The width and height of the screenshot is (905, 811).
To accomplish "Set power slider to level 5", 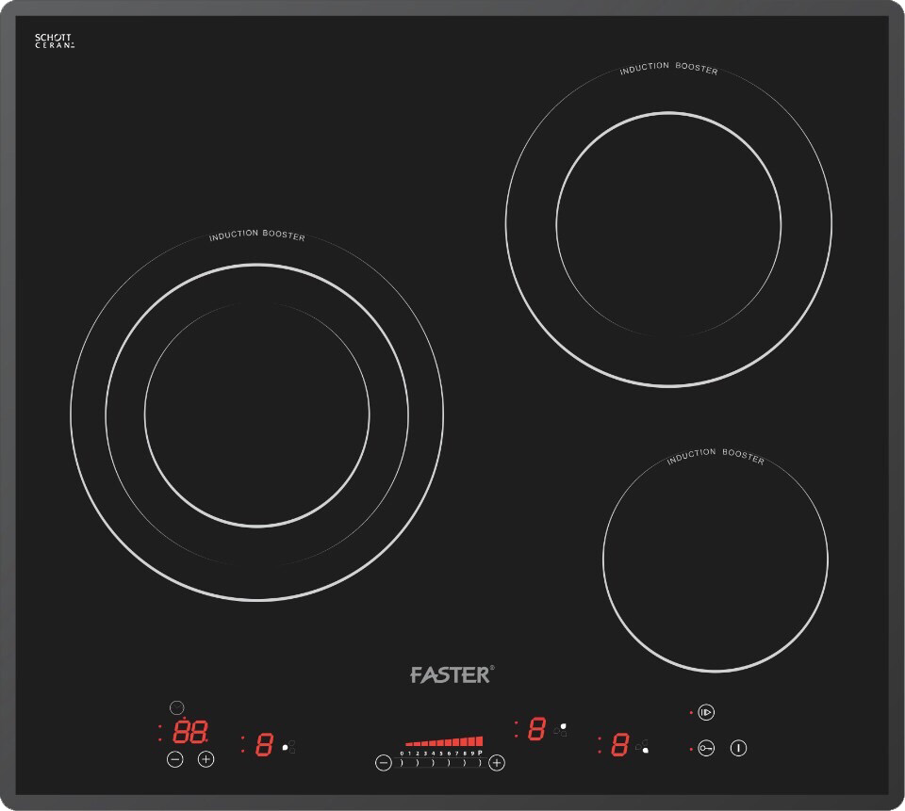I will [441, 754].
